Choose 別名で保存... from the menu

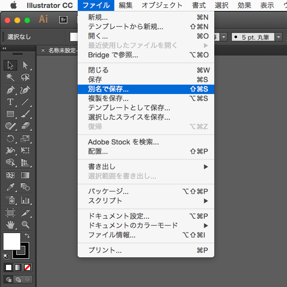(146, 89)
